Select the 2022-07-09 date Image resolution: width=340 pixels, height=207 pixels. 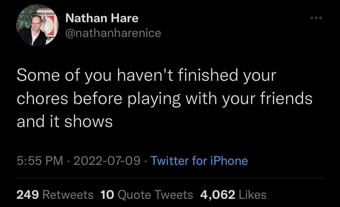click(107, 160)
